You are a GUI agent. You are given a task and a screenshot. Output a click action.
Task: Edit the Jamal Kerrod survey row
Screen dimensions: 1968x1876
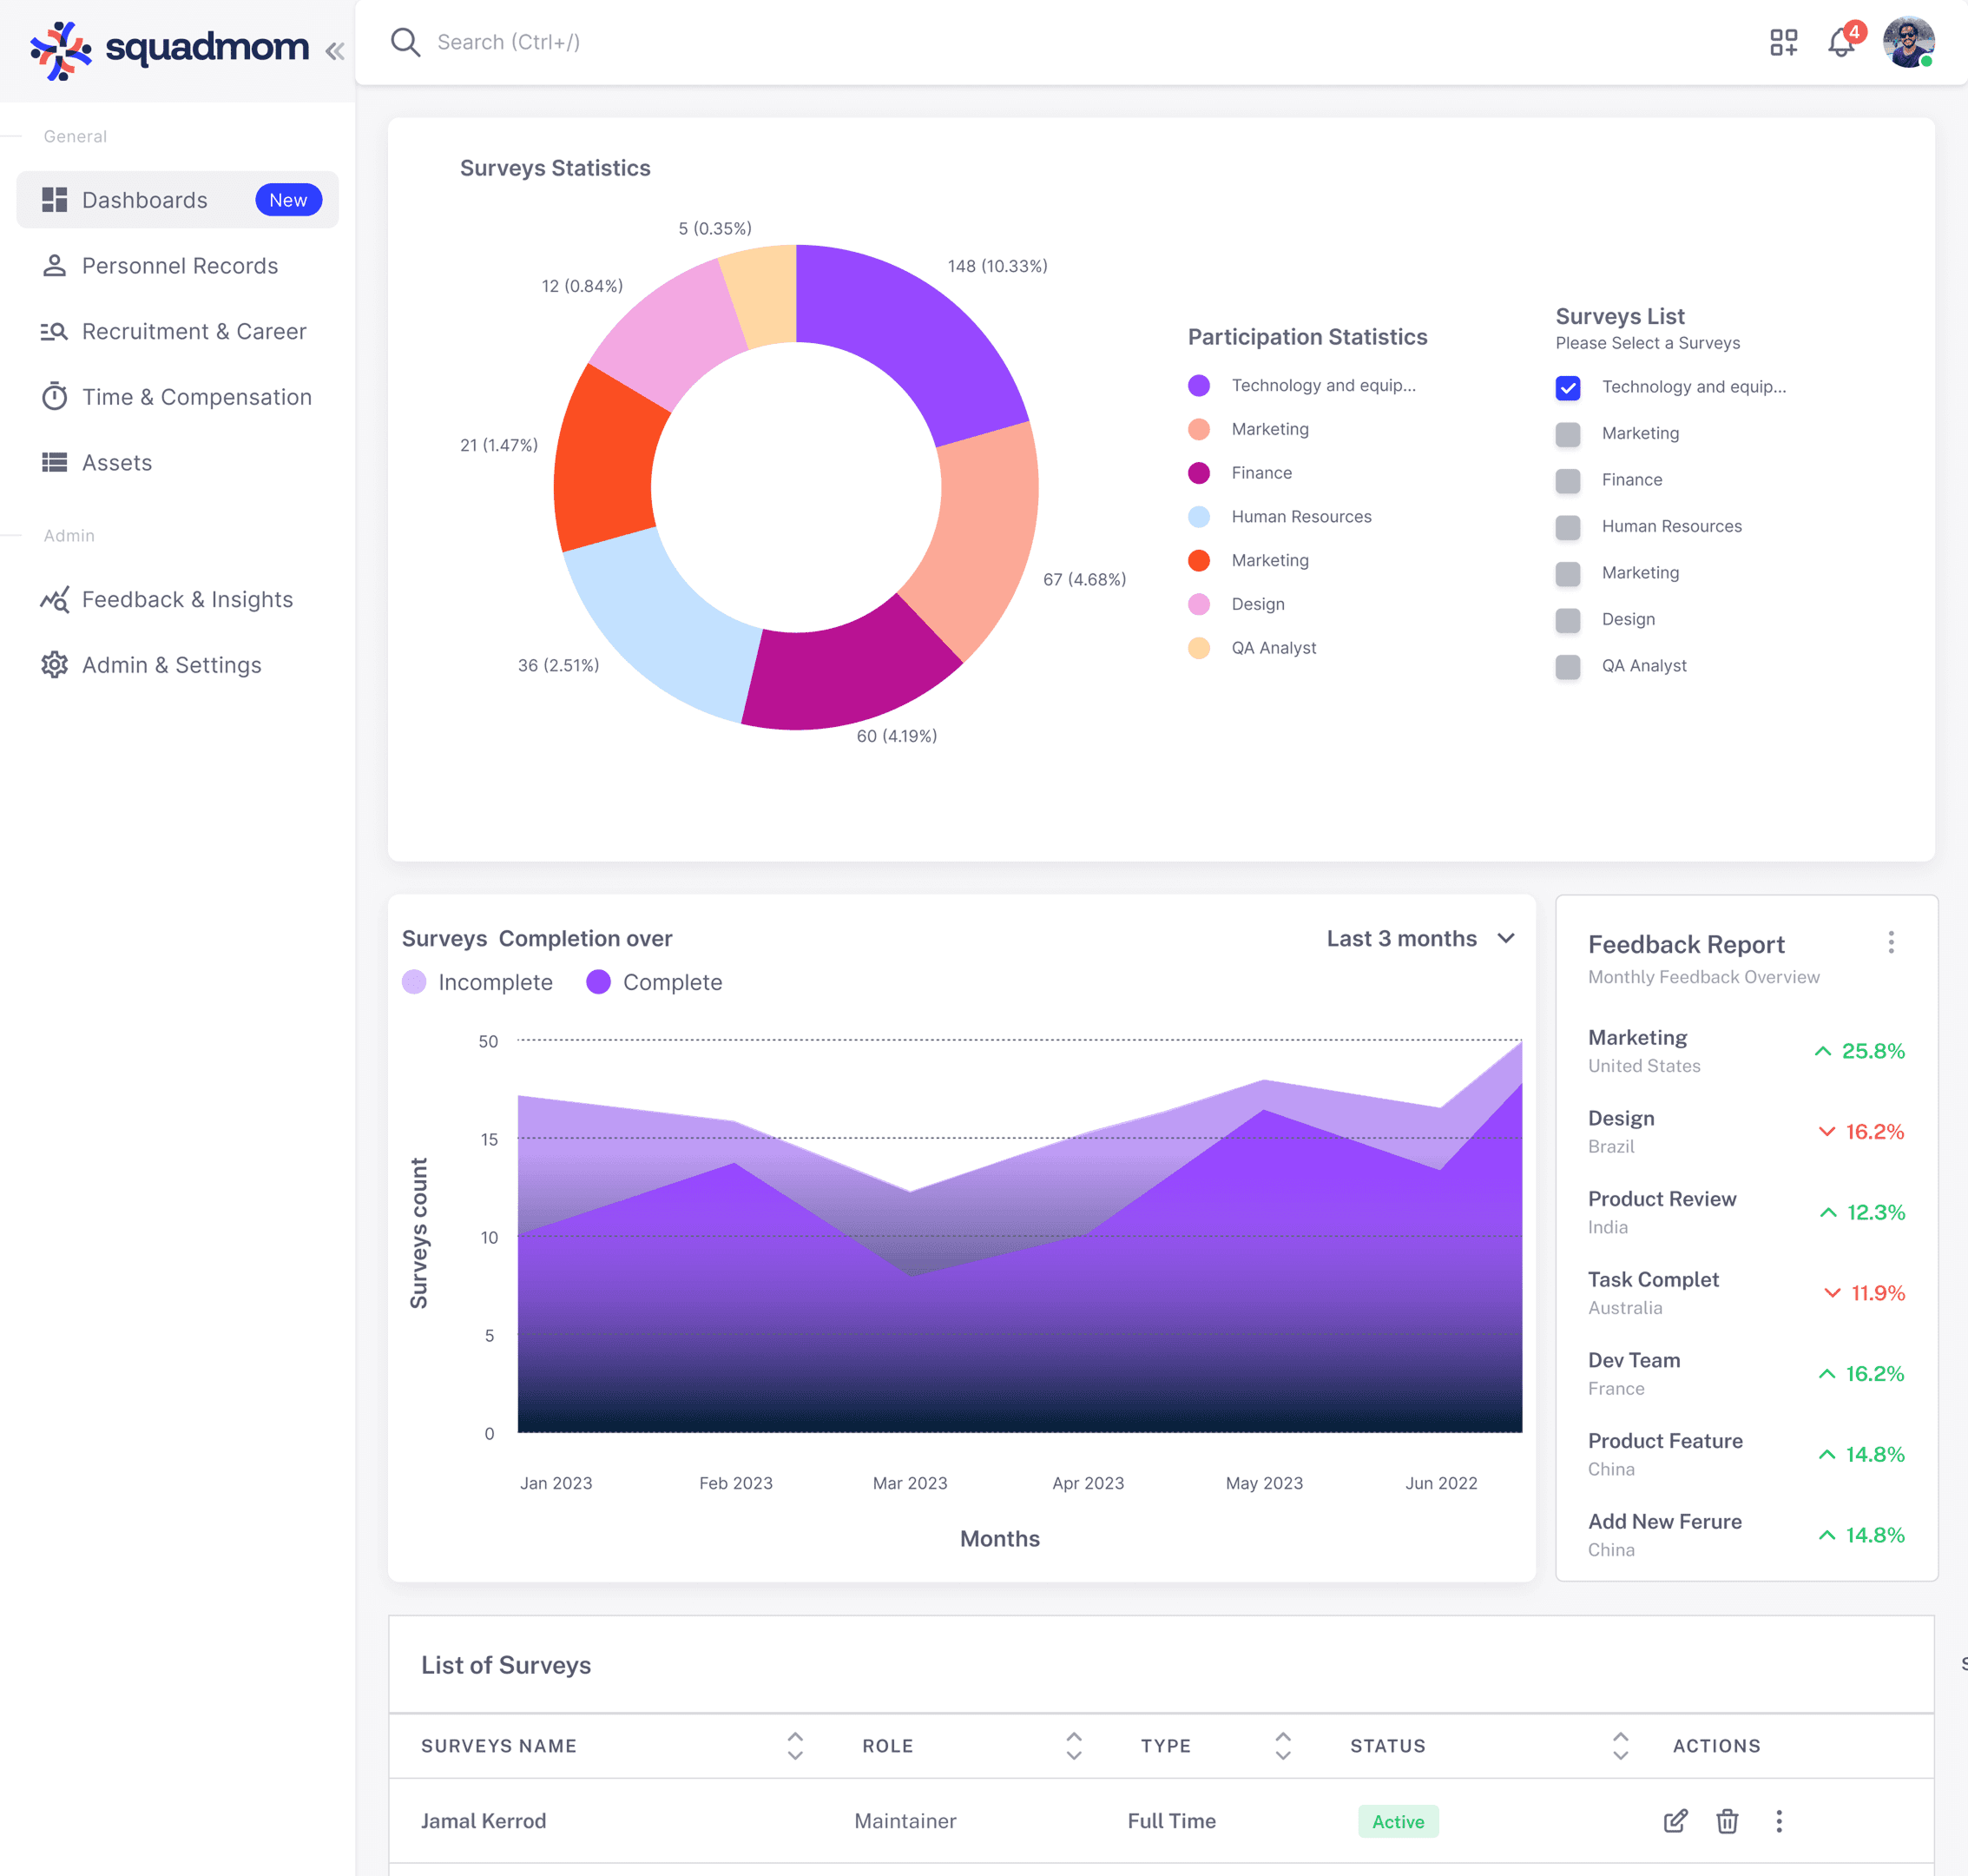1675,1821
